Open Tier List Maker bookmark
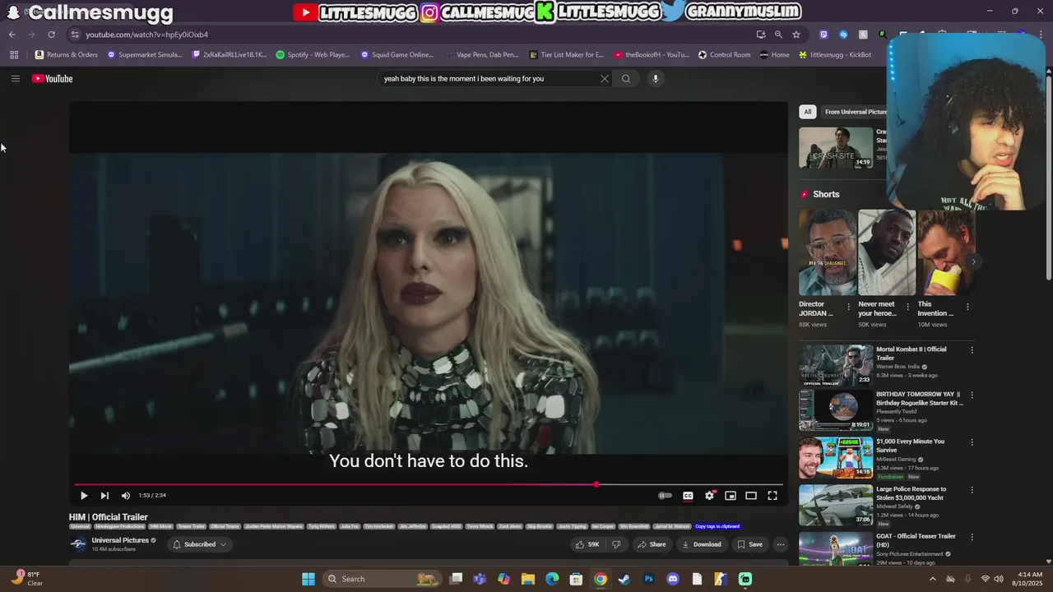Screen dimensions: 1053x592 [x=566, y=55]
